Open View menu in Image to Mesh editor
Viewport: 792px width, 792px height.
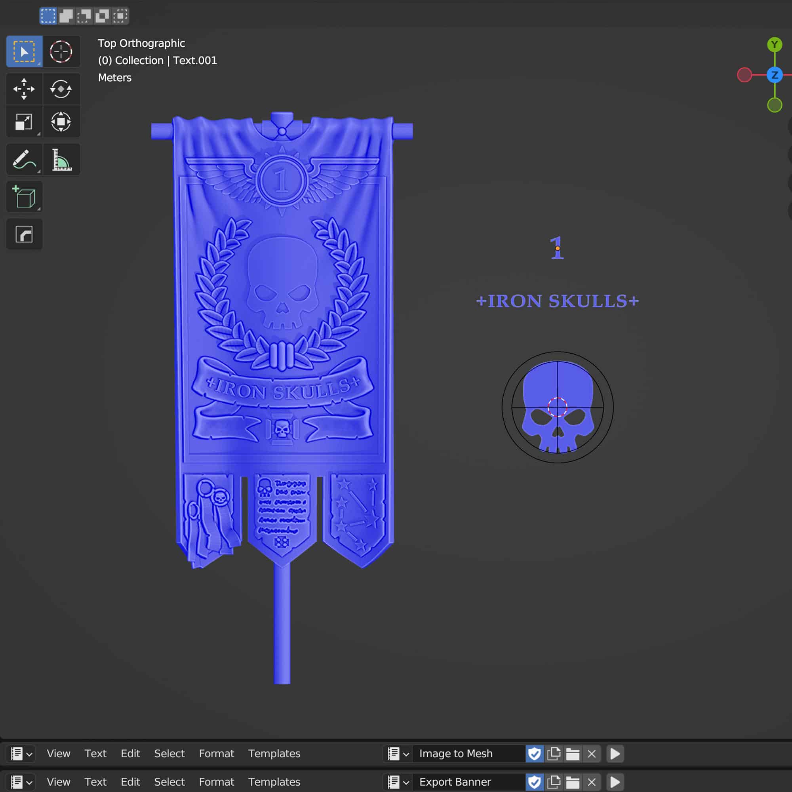[59, 754]
